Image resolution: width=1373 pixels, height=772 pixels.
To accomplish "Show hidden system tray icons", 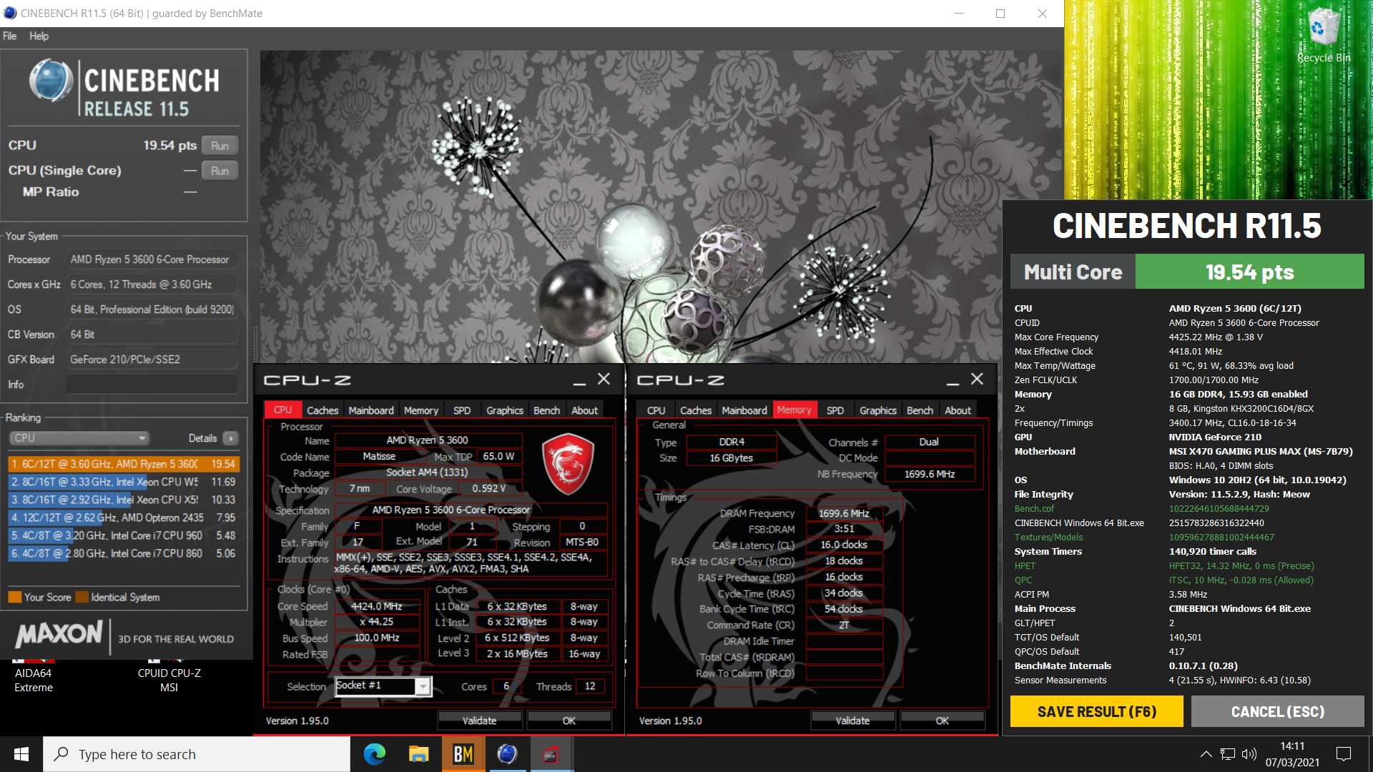I will tap(1206, 754).
